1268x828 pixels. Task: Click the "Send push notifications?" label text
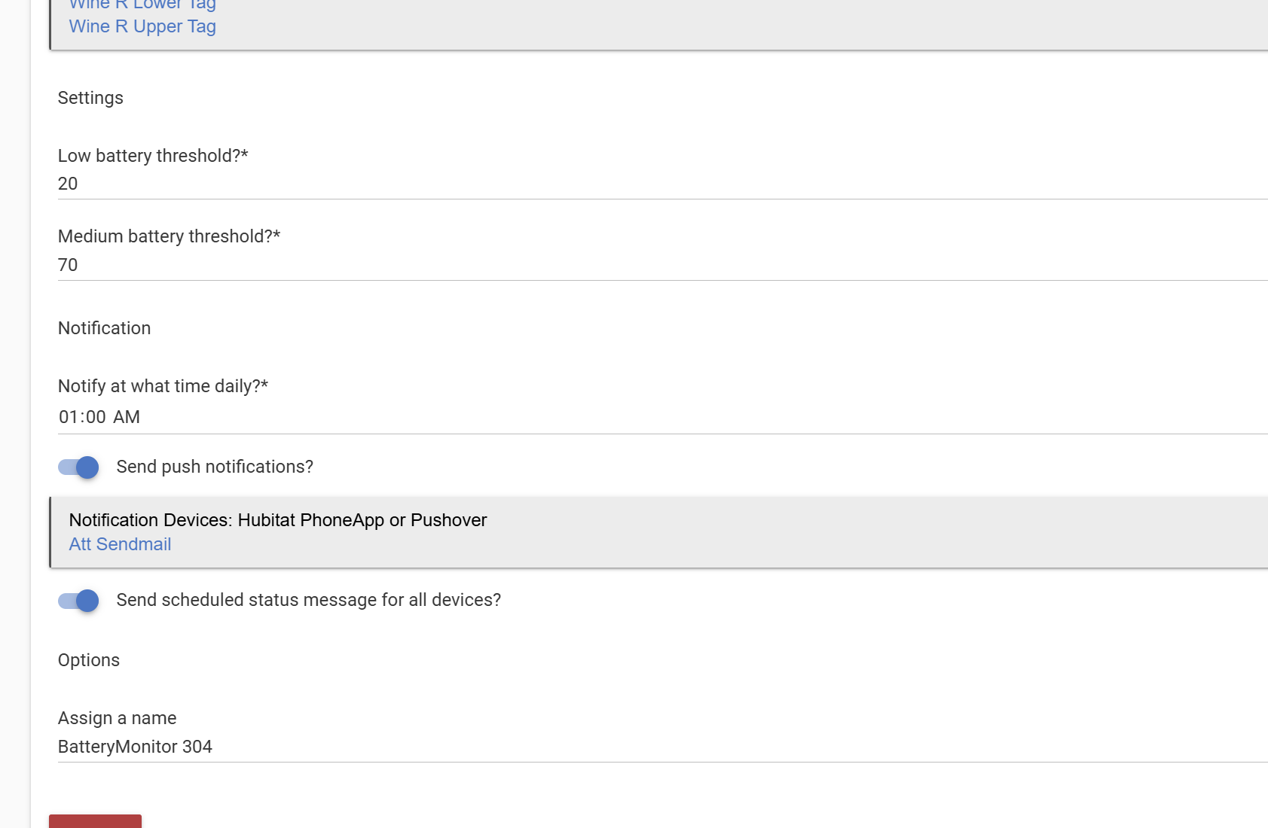(x=215, y=467)
